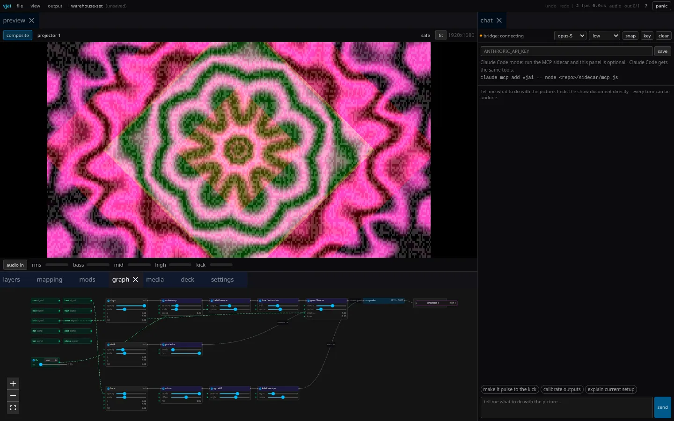Switch to the media tab
Screen dimensions: 674x421
(x=155, y=280)
